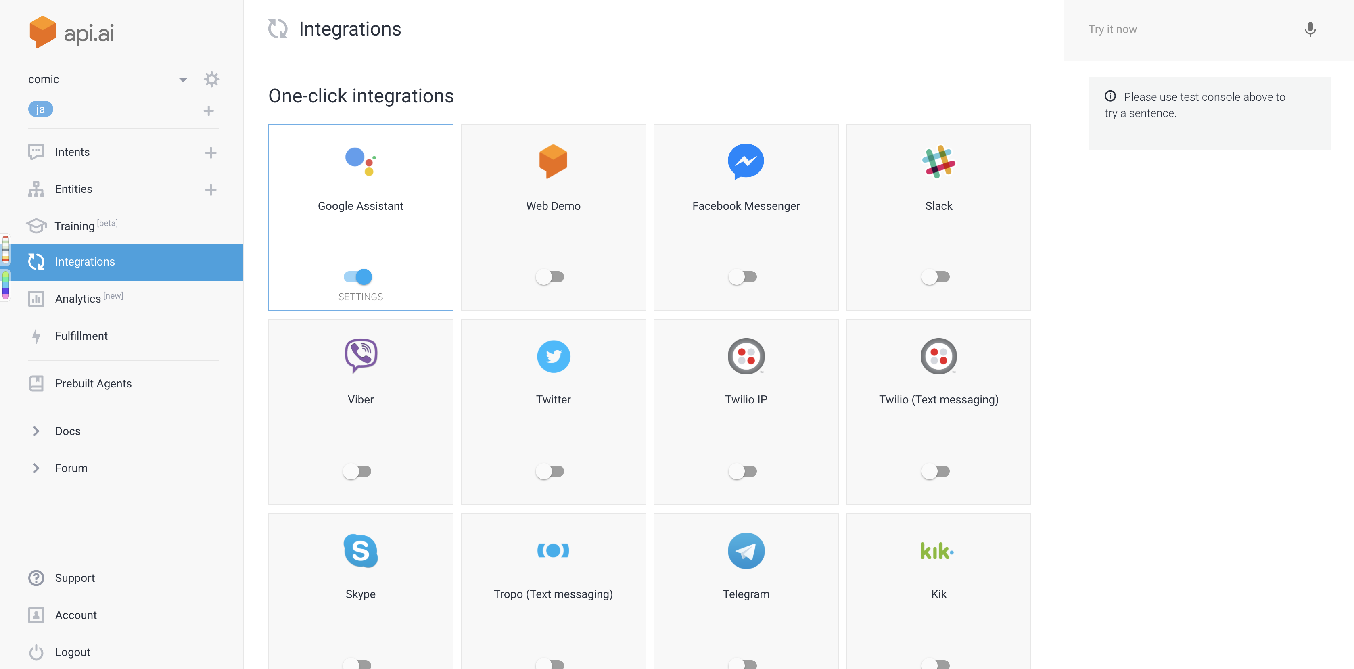Click the Tropo icon
The image size is (1354, 669).
pos(553,550)
